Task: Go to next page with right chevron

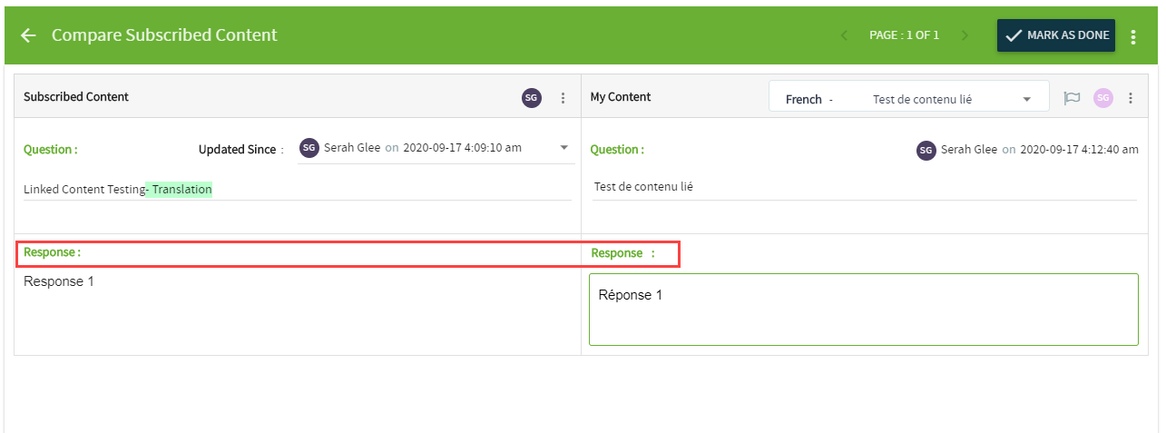Action: 965,35
